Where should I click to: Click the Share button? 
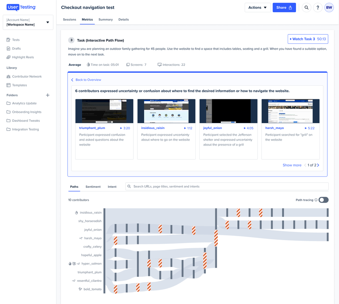pyautogui.click(x=284, y=8)
